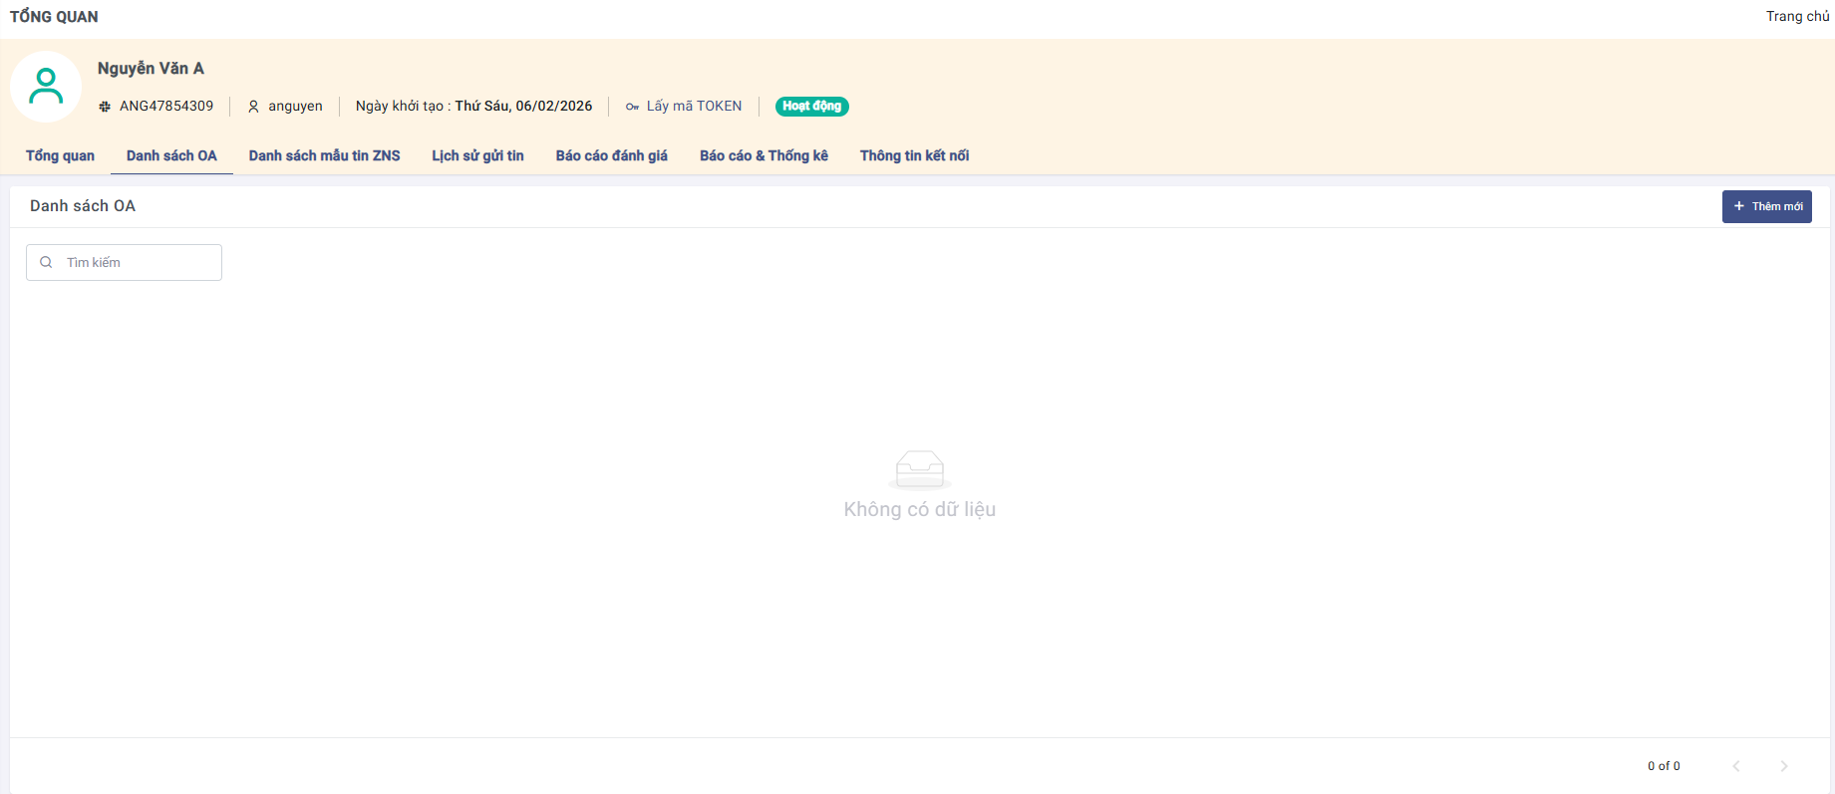Click the user avatar profile icon
1835x794 pixels.
[x=46, y=87]
